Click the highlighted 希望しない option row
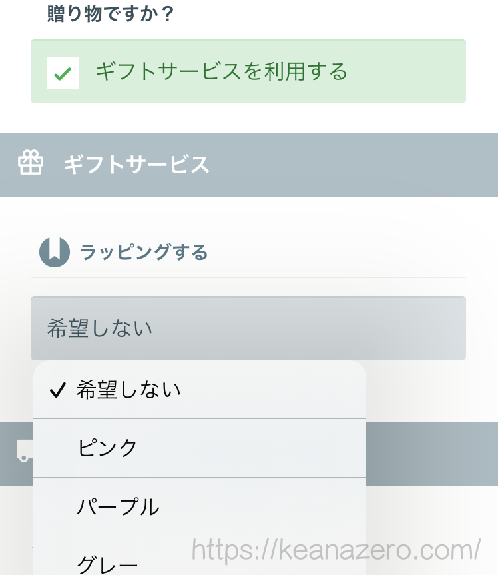 pos(200,390)
